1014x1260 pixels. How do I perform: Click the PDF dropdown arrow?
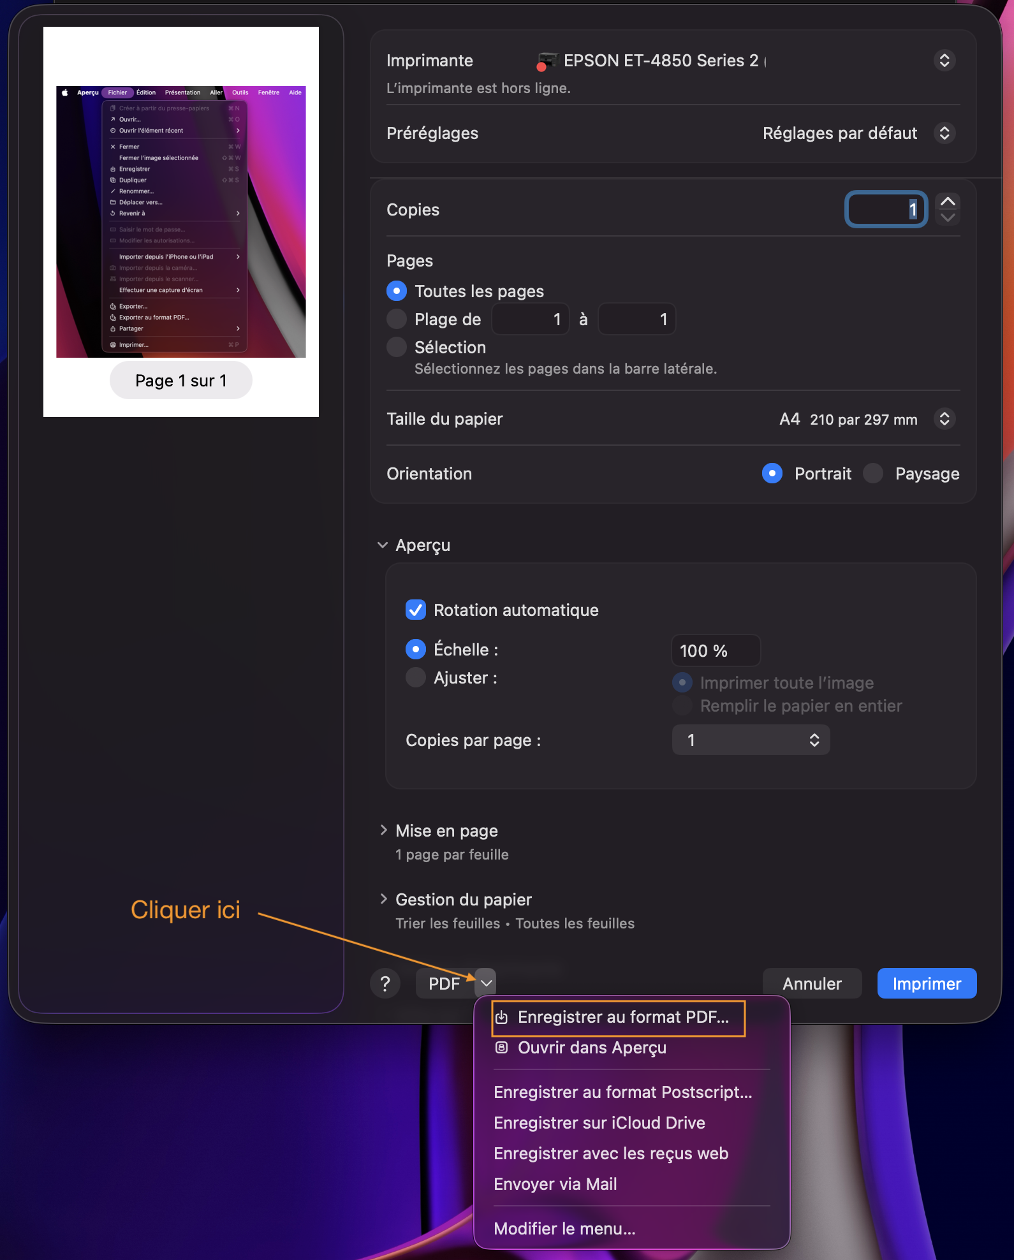[486, 983]
